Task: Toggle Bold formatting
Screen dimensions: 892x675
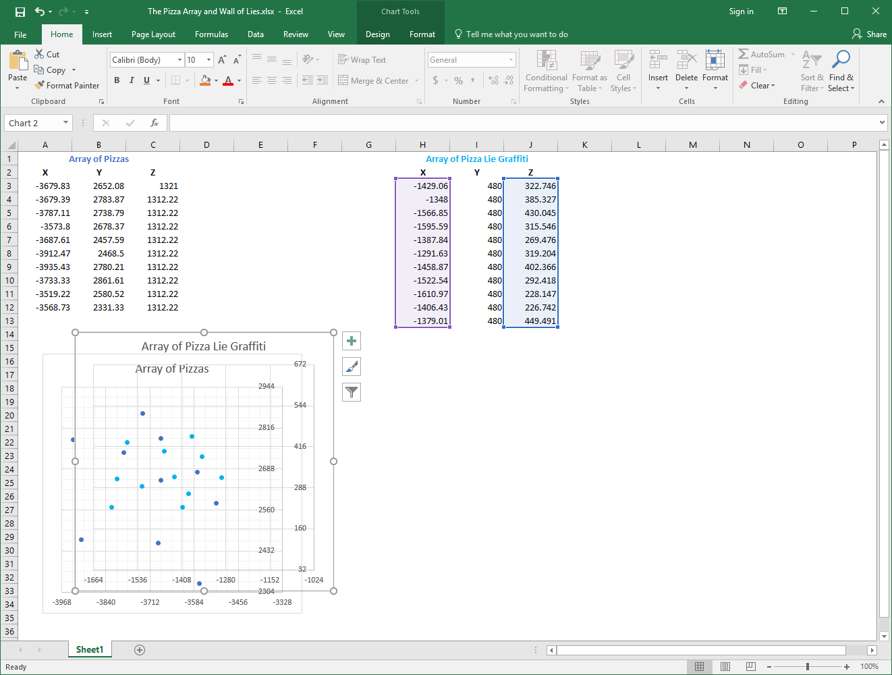Action: point(117,80)
